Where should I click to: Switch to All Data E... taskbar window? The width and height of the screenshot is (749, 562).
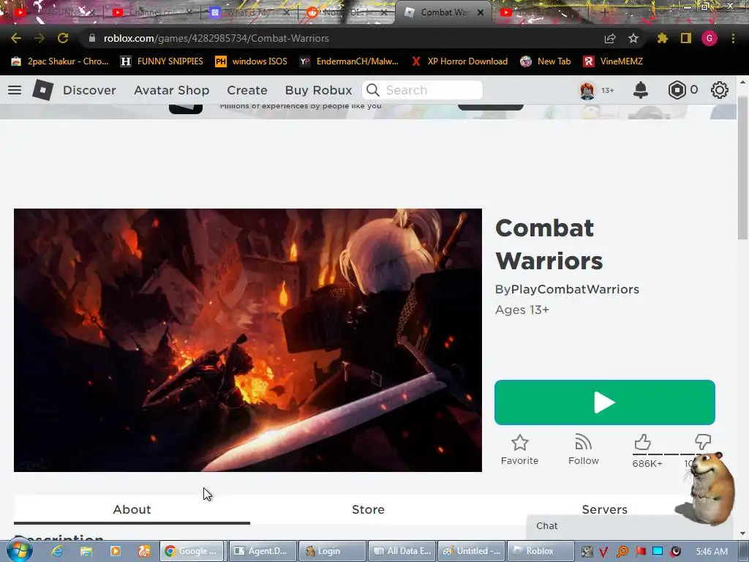coord(402,551)
